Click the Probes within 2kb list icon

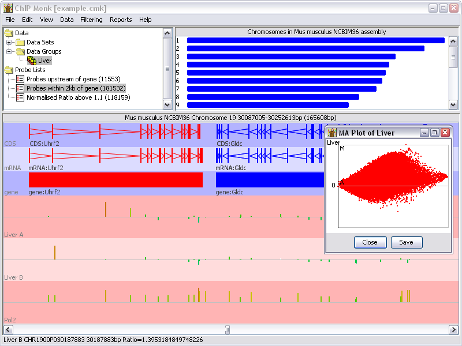(x=20, y=88)
